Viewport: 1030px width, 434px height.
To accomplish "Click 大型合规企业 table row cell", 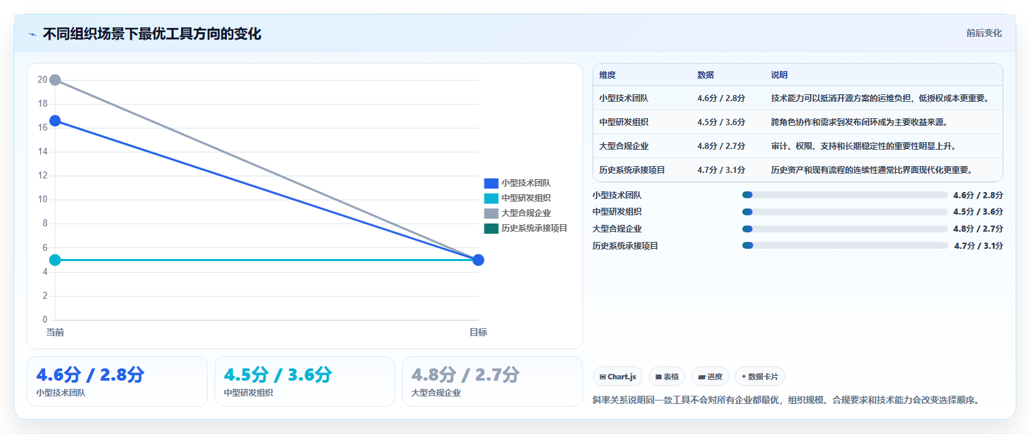I will click(x=624, y=146).
